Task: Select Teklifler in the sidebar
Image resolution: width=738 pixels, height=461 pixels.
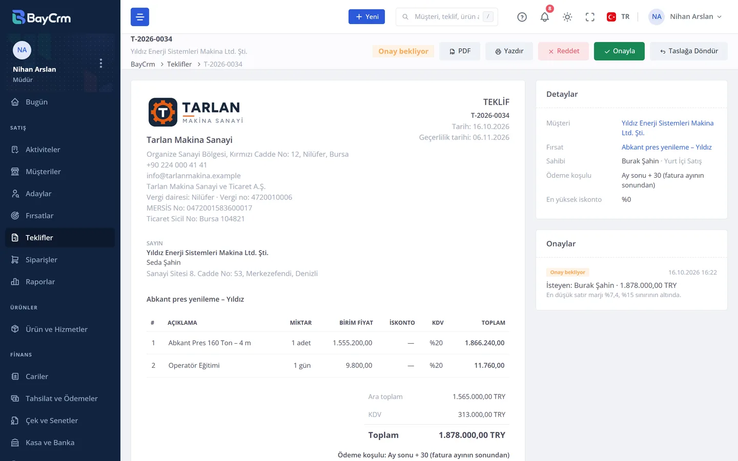Action: (x=60, y=238)
